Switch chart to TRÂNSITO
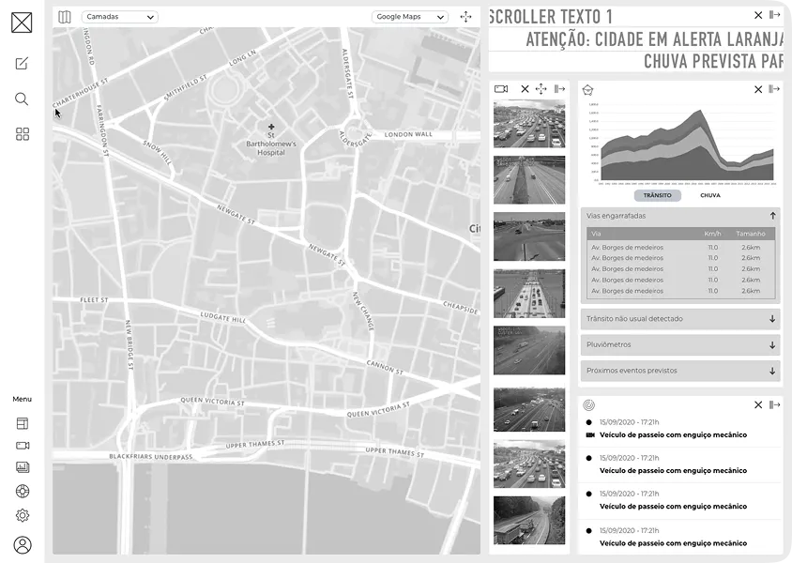This screenshot has width=792, height=563. 657,195
